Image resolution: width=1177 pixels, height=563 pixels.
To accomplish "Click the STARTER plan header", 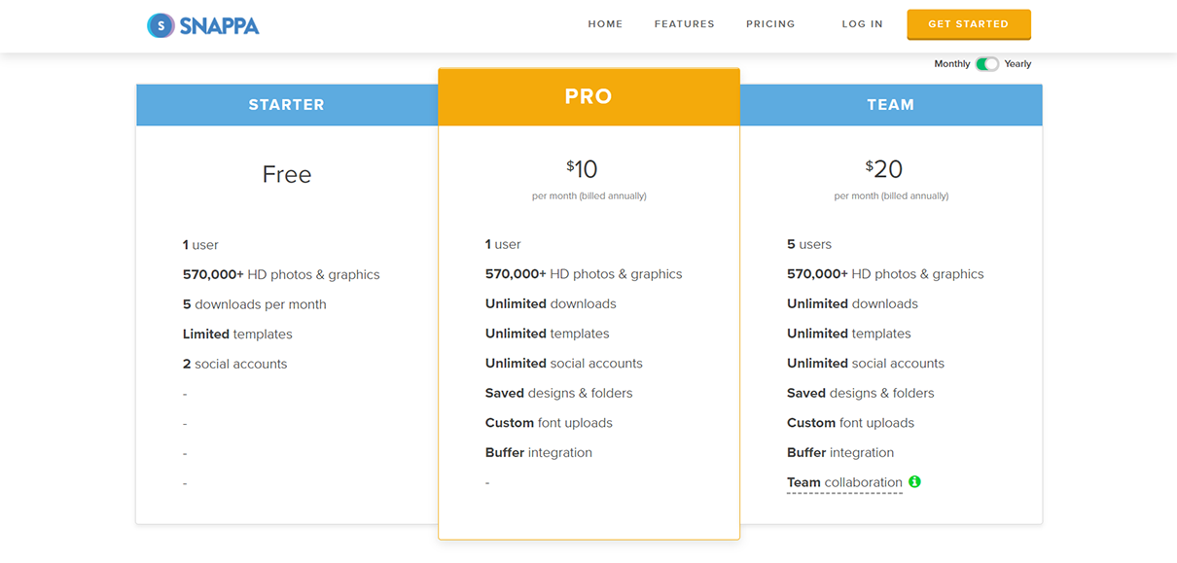I will [286, 104].
